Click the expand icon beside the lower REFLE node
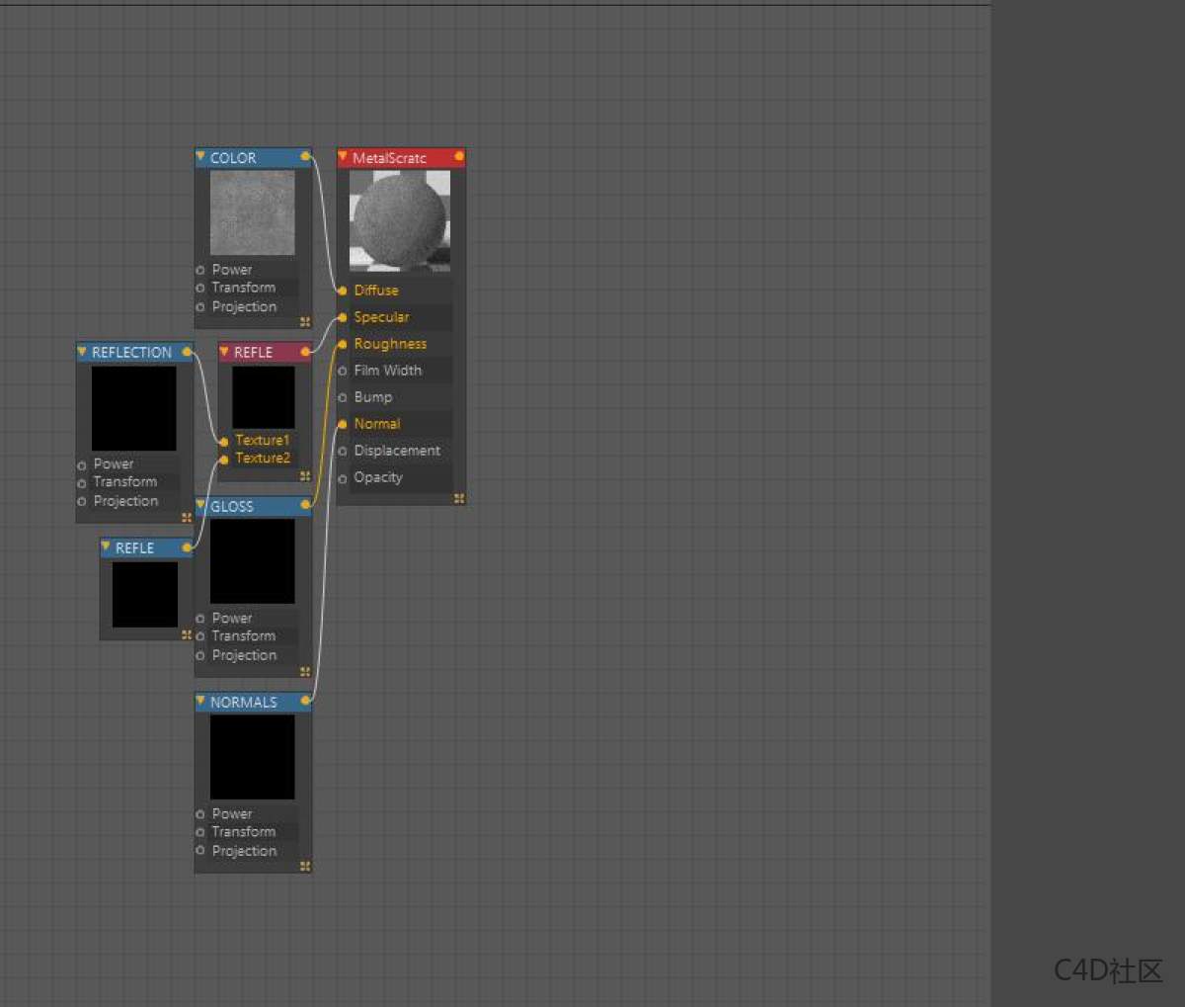Image resolution: width=1185 pixels, height=1007 pixels. [x=187, y=635]
